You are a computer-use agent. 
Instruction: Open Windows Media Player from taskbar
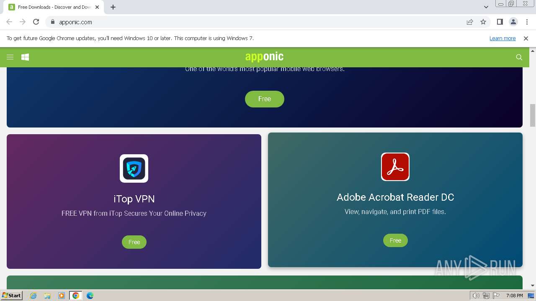pos(62,296)
